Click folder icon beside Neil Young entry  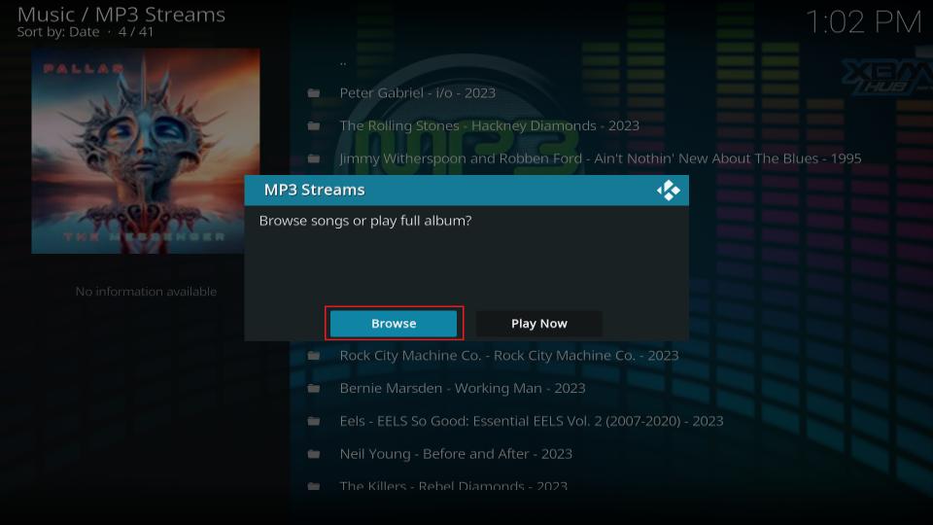314,454
